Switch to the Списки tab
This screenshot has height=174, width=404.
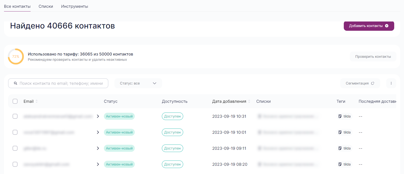pos(46,6)
